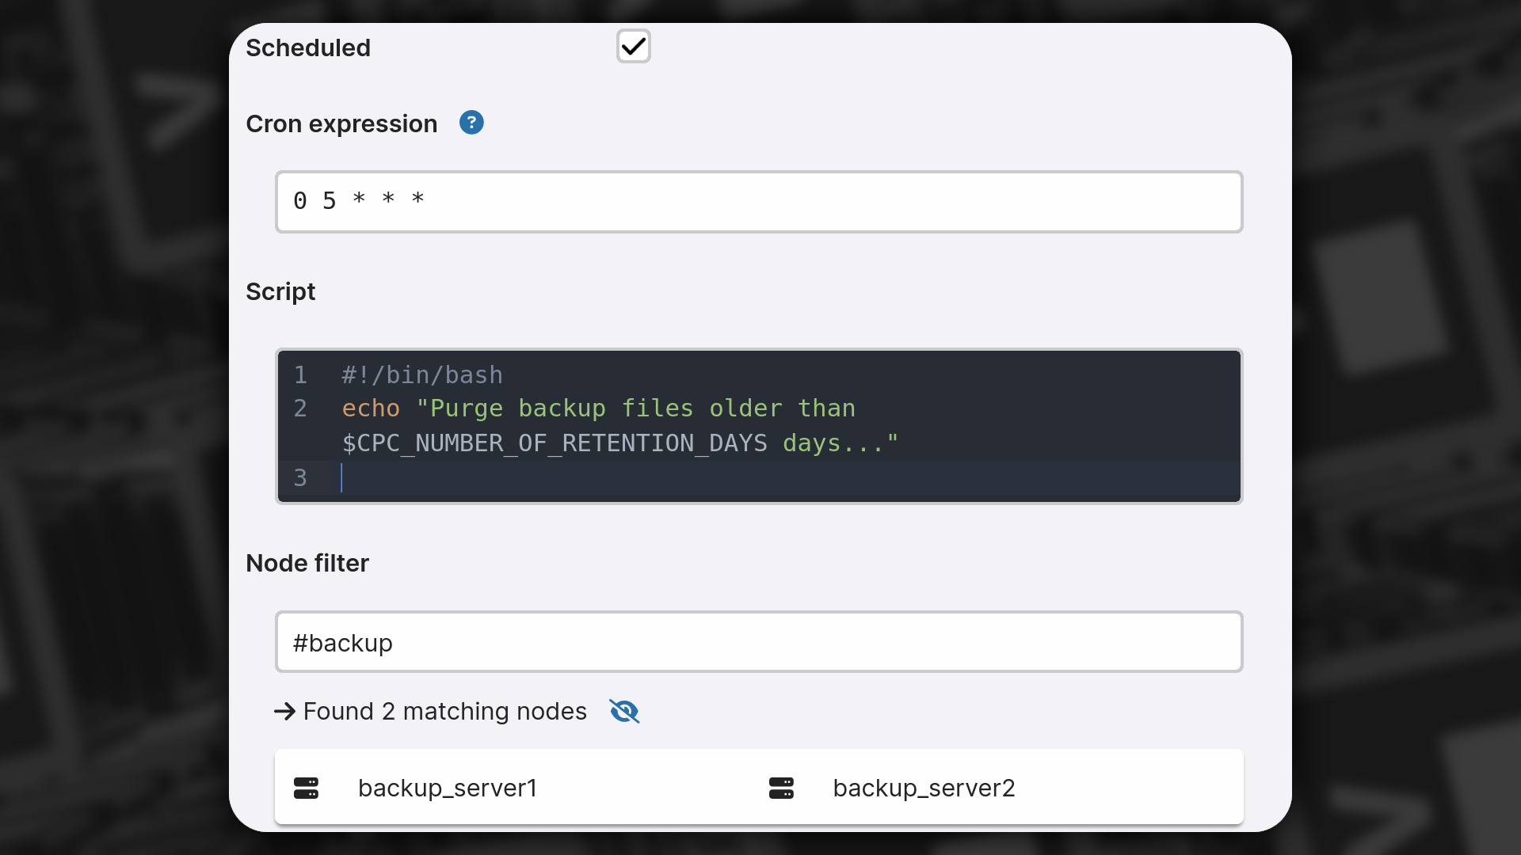Viewport: 1521px width, 855px height.
Task: Uncheck the Scheduled checkbox
Action: coord(633,46)
